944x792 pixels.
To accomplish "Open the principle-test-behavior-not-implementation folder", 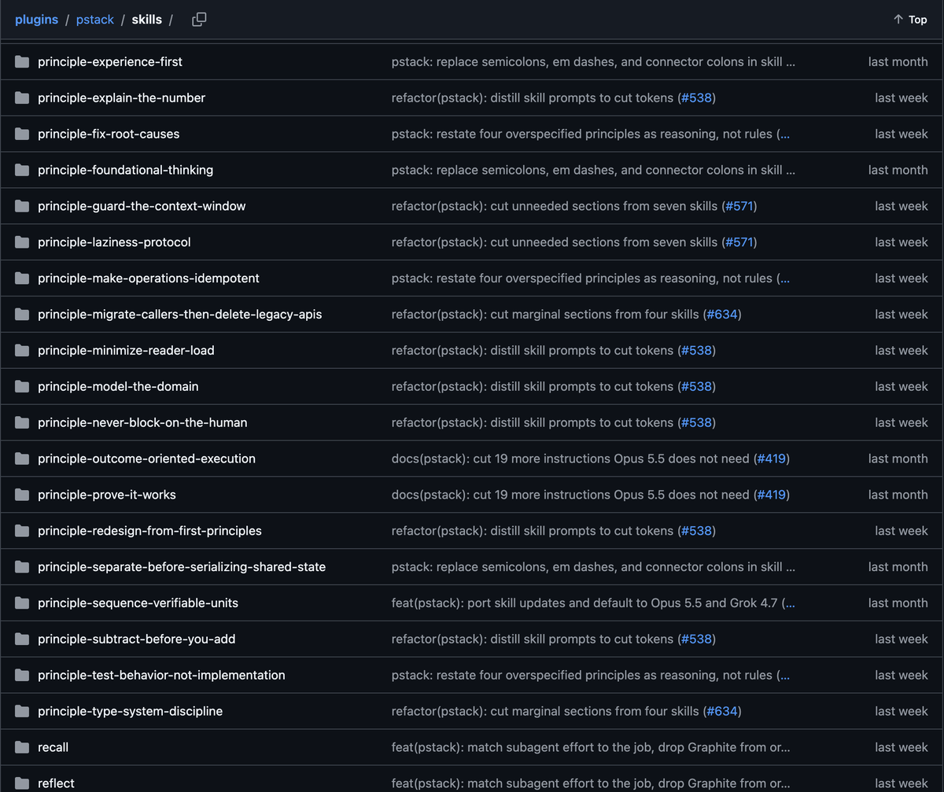I will [x=161, y=675].
